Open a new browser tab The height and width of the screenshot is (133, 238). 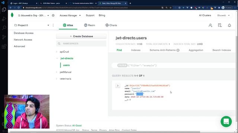pyautogui.click(x=130, y=3)
